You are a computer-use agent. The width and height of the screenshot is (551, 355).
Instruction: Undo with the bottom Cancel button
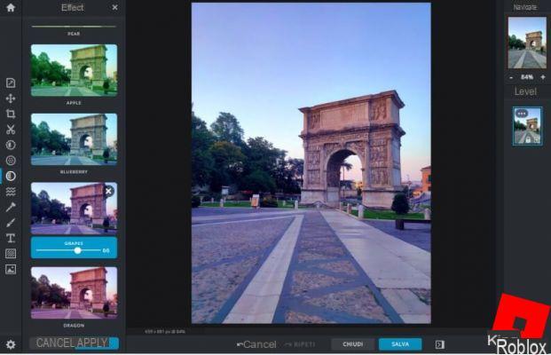[256, 344]
